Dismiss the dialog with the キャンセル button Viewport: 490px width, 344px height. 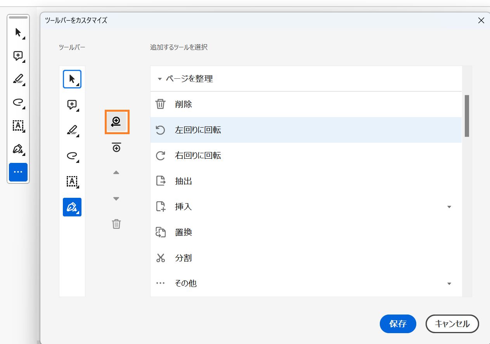point(452,324)
